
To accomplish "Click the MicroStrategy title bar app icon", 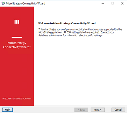I will pos(3,3).
